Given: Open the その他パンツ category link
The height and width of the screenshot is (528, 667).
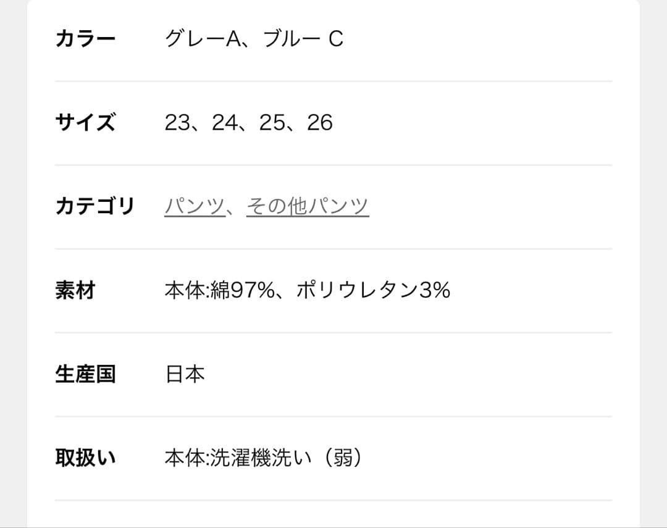Looking at the screenshot, I should click(x=307, y=206).
